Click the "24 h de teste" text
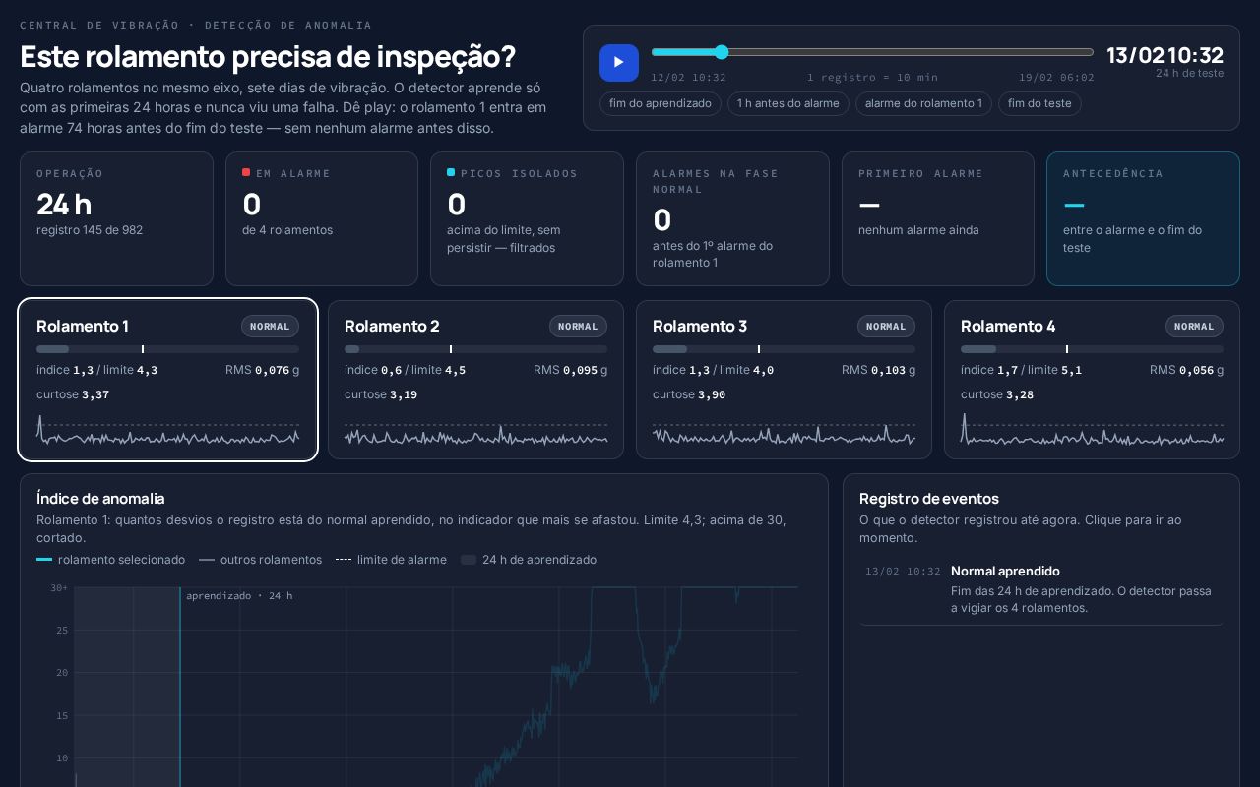 coord(1189,73)
